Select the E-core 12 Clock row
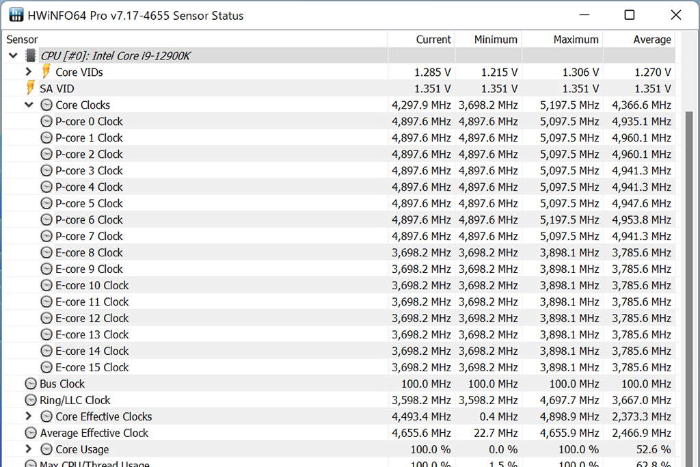Screen dimensions: 700x467 (x=92, y=319)
